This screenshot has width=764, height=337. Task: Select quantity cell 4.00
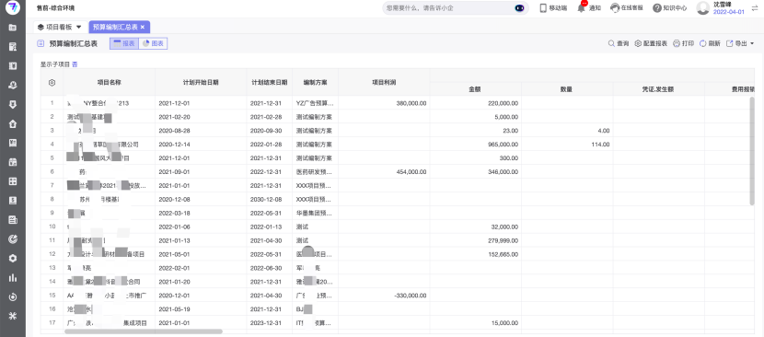click(567, 131)
